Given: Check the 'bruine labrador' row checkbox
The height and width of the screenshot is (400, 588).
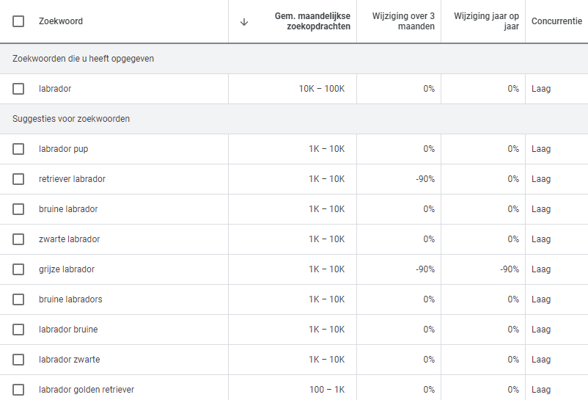Looking at the screenshot, I should [18, 209].
